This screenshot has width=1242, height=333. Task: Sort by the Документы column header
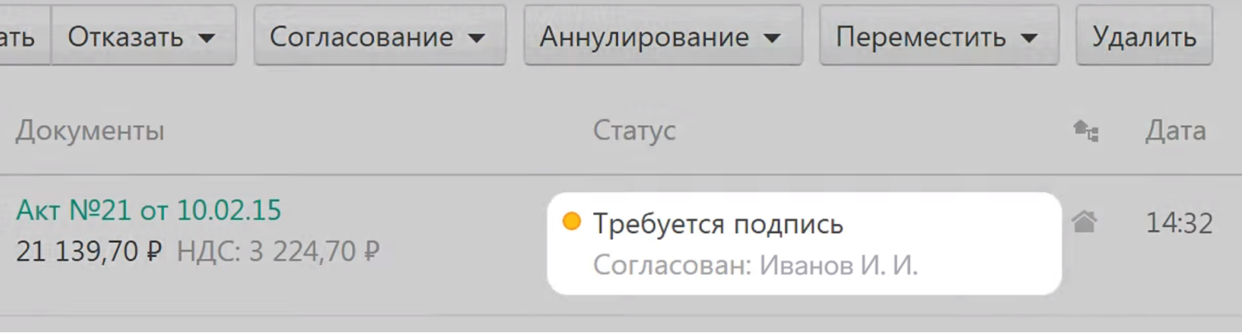point(90,131)
